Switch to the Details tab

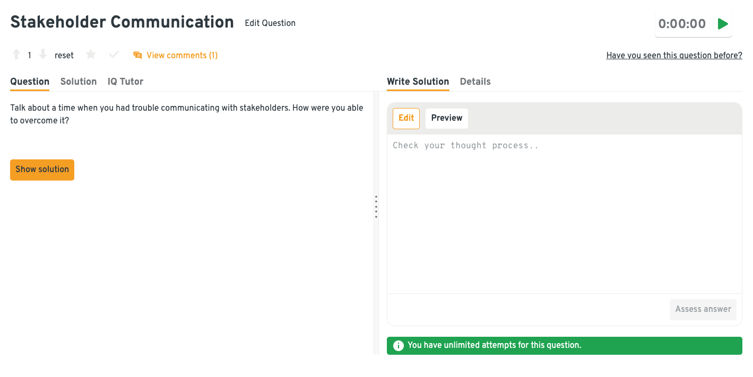pos(475,82)
